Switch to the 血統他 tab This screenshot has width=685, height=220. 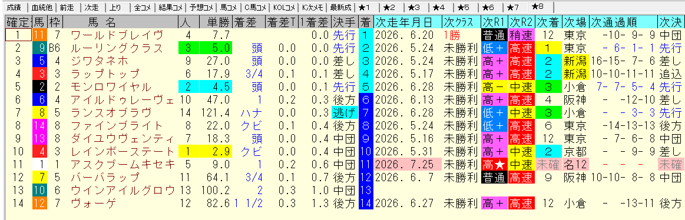tap(42, 7)
